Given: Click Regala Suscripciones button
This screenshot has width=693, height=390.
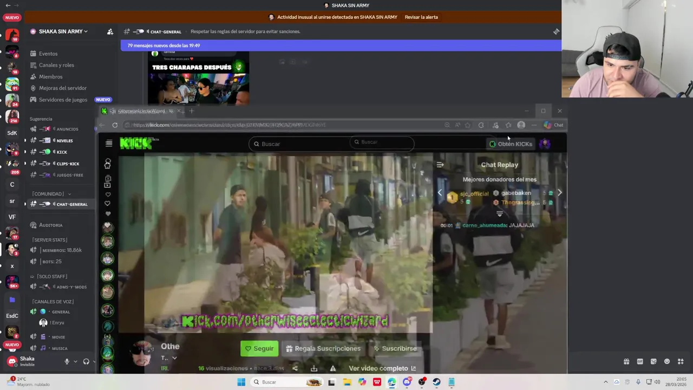Looking at the screenshot, I should pyautogui.click(x=323, y=349).
